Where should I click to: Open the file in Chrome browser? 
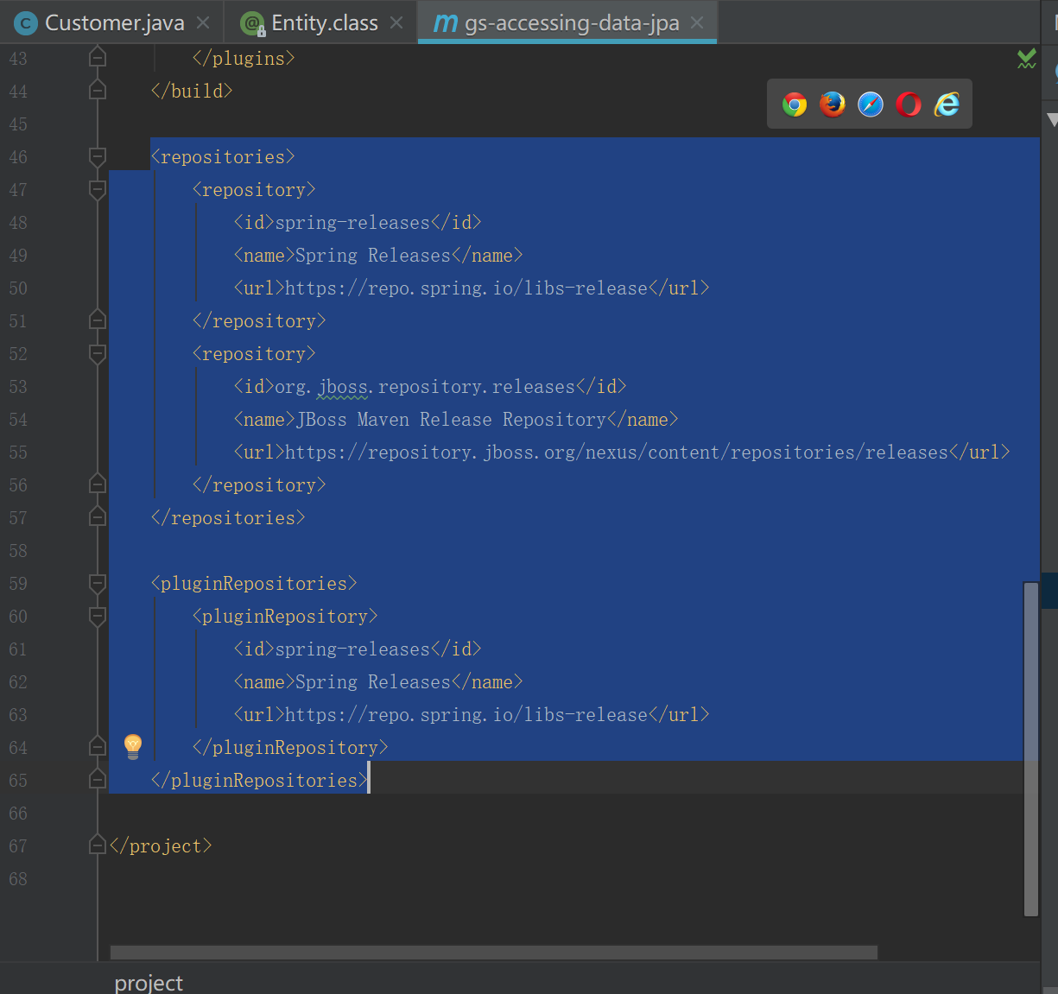794,104
